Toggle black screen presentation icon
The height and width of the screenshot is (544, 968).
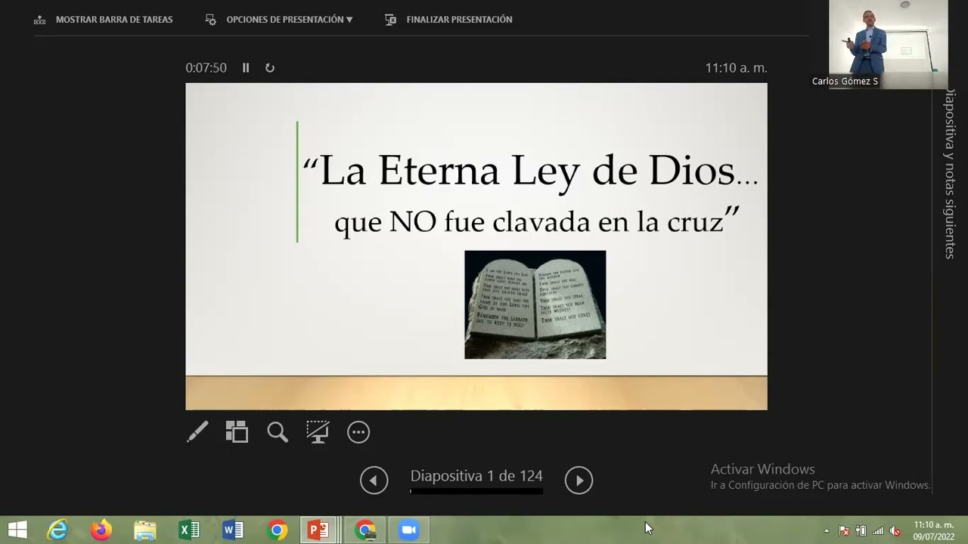pos(318,432)
